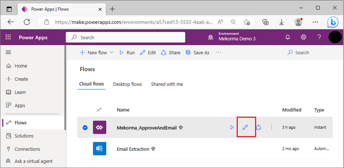Screen dimensions: 344x168
Task: Sort by the Modified column header
Action: pos(291,110)
